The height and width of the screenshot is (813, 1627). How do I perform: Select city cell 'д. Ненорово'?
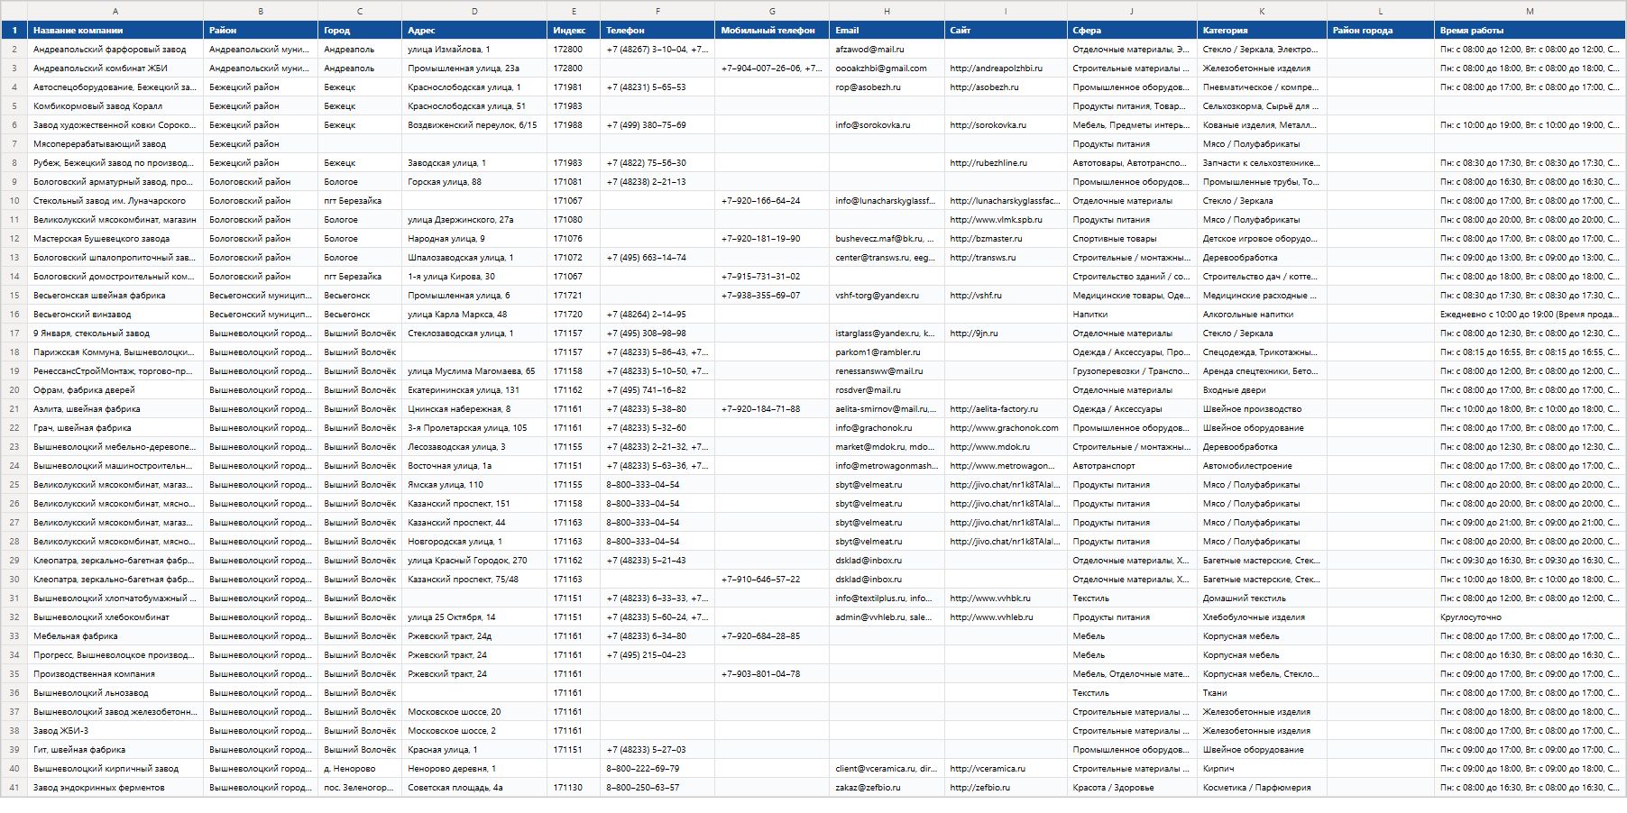360,769
